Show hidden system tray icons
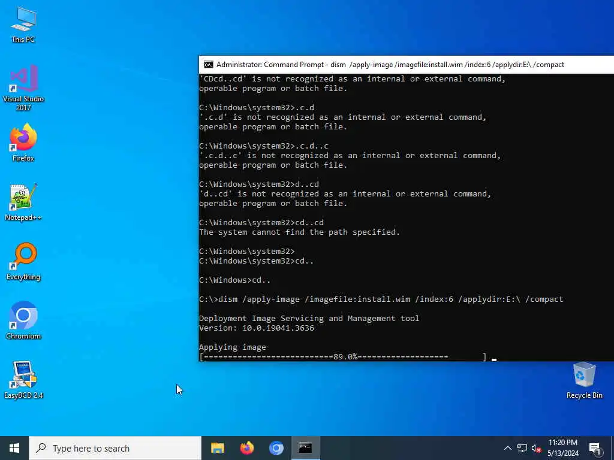614x460 pixels. tap(507, 448)
